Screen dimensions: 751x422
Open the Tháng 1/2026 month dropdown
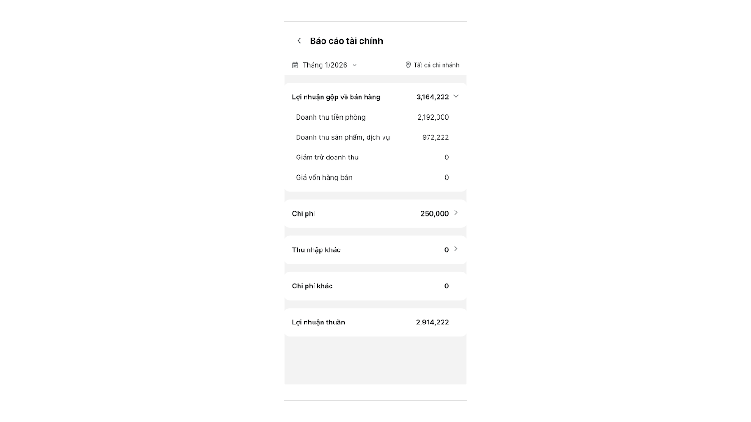[x=329, y=65]
